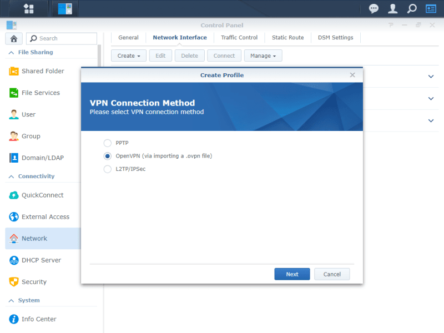444x333 pixels.
Task: Open the Create dropdown menu
Action: 129,56
